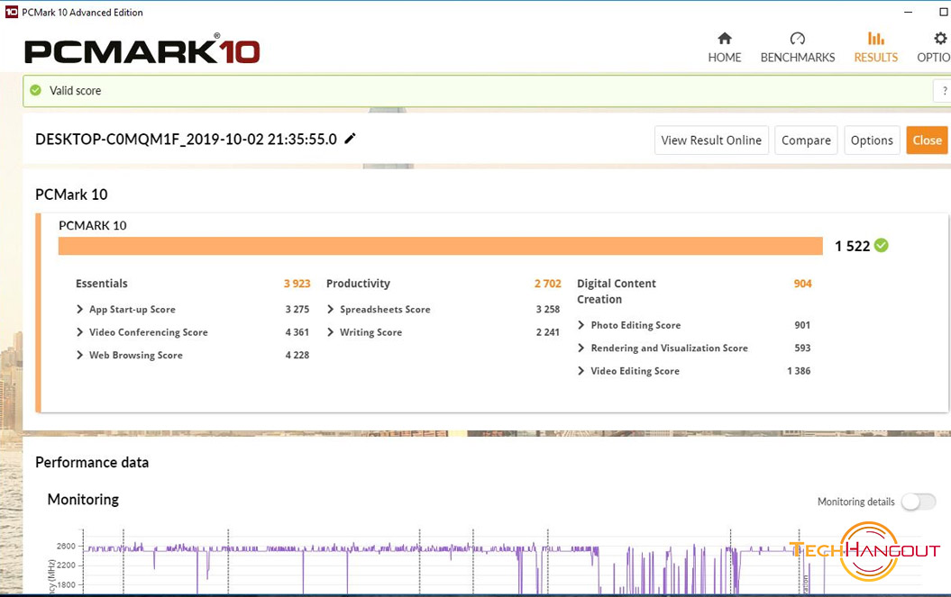
Task: Open Benchmarks via the gauge icon
Action: tap(798, 39)
